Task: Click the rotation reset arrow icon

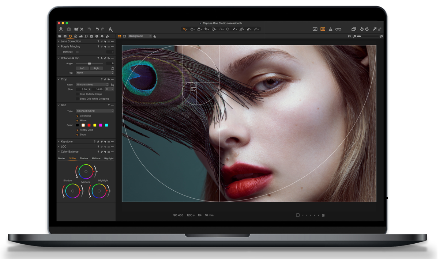Action: tap(112, 68)
